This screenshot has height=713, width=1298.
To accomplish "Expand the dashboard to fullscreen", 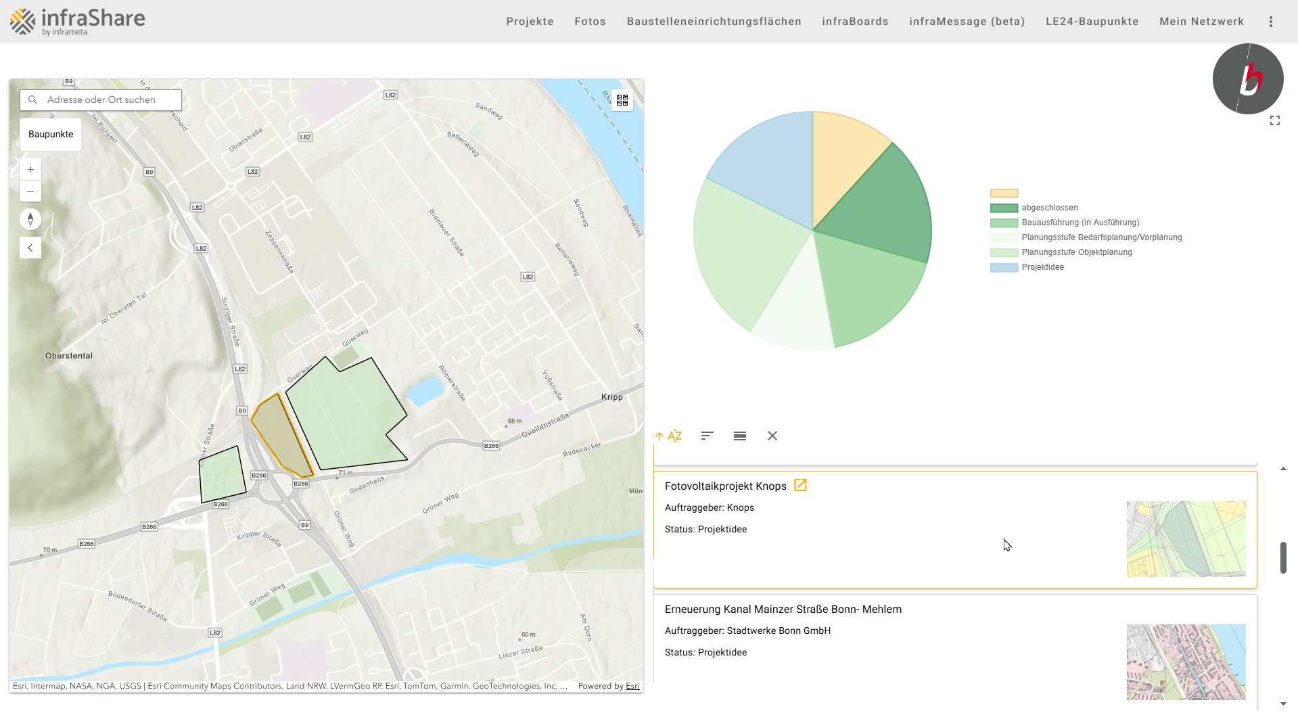I will 1276,120.
